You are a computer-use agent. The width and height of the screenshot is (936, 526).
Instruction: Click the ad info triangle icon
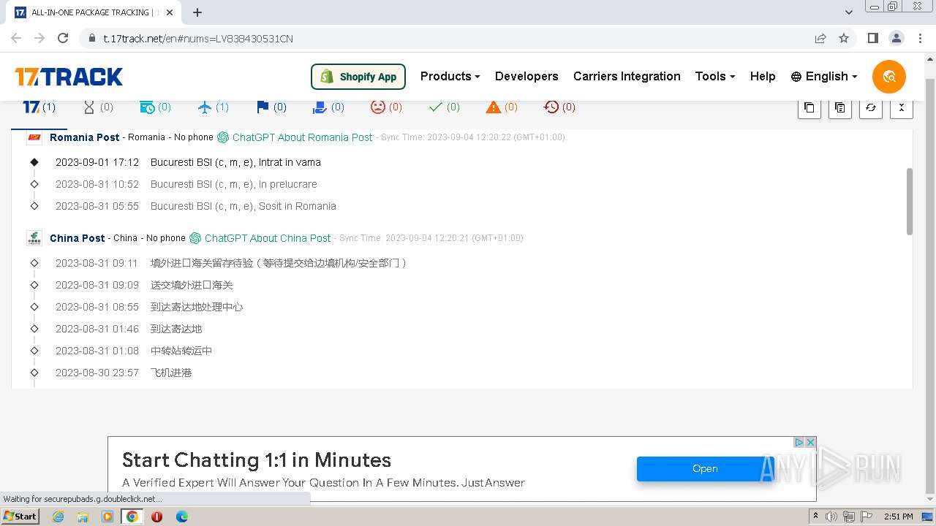[x=799, y=443]
